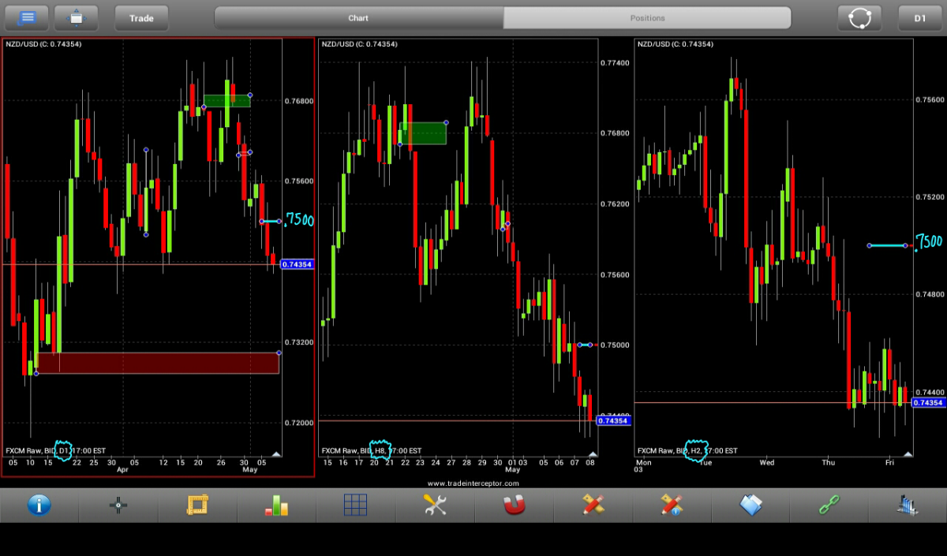Viewport: 947px width, 556px height.
Task: Select green rectangle zone in D1 chart
Action: (226, 101)
